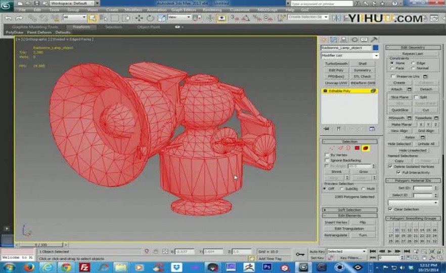This screenshot has width=446, height=273.
Task: Open the Customize menu
Action: point(240,10)
